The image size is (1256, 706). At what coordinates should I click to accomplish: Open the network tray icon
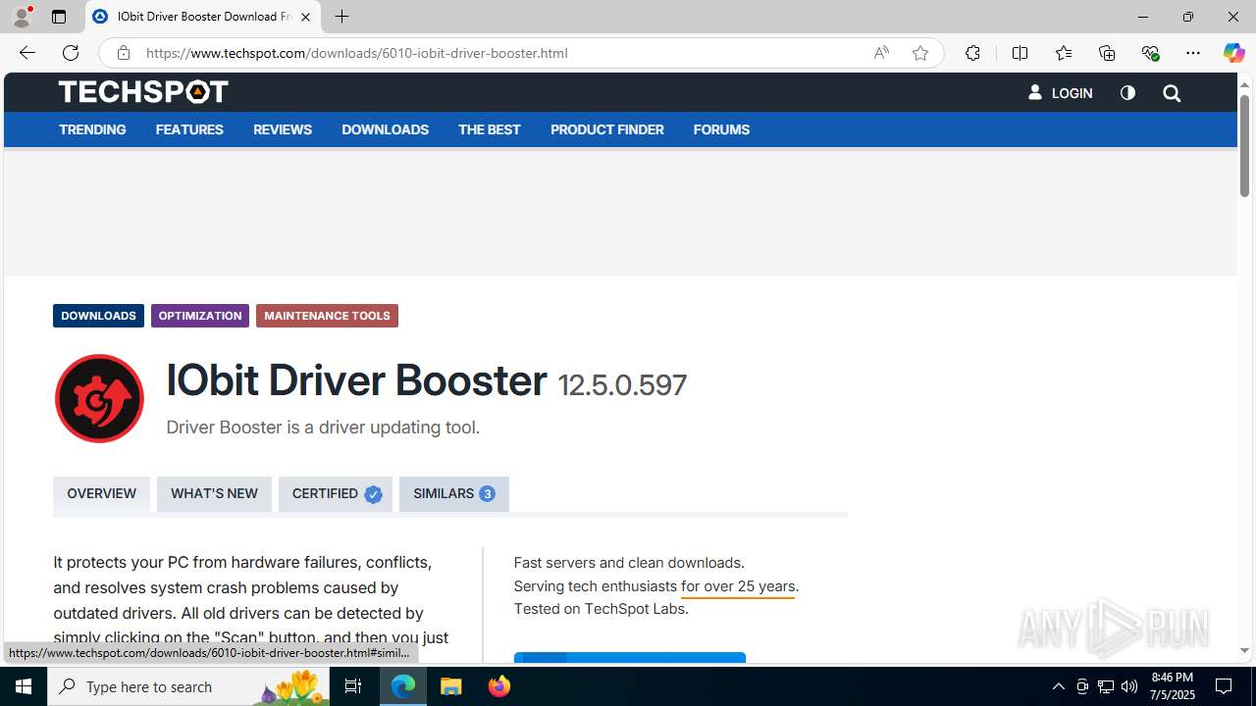click(1106, 686)
